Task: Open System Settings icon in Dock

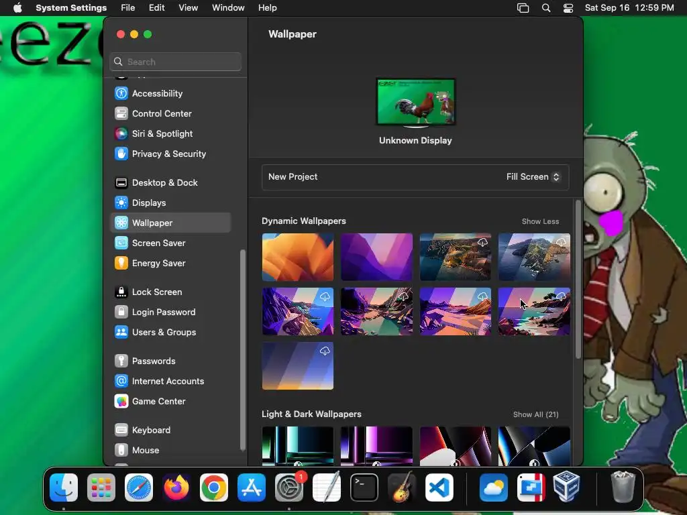Action: (x=289, y=488)
